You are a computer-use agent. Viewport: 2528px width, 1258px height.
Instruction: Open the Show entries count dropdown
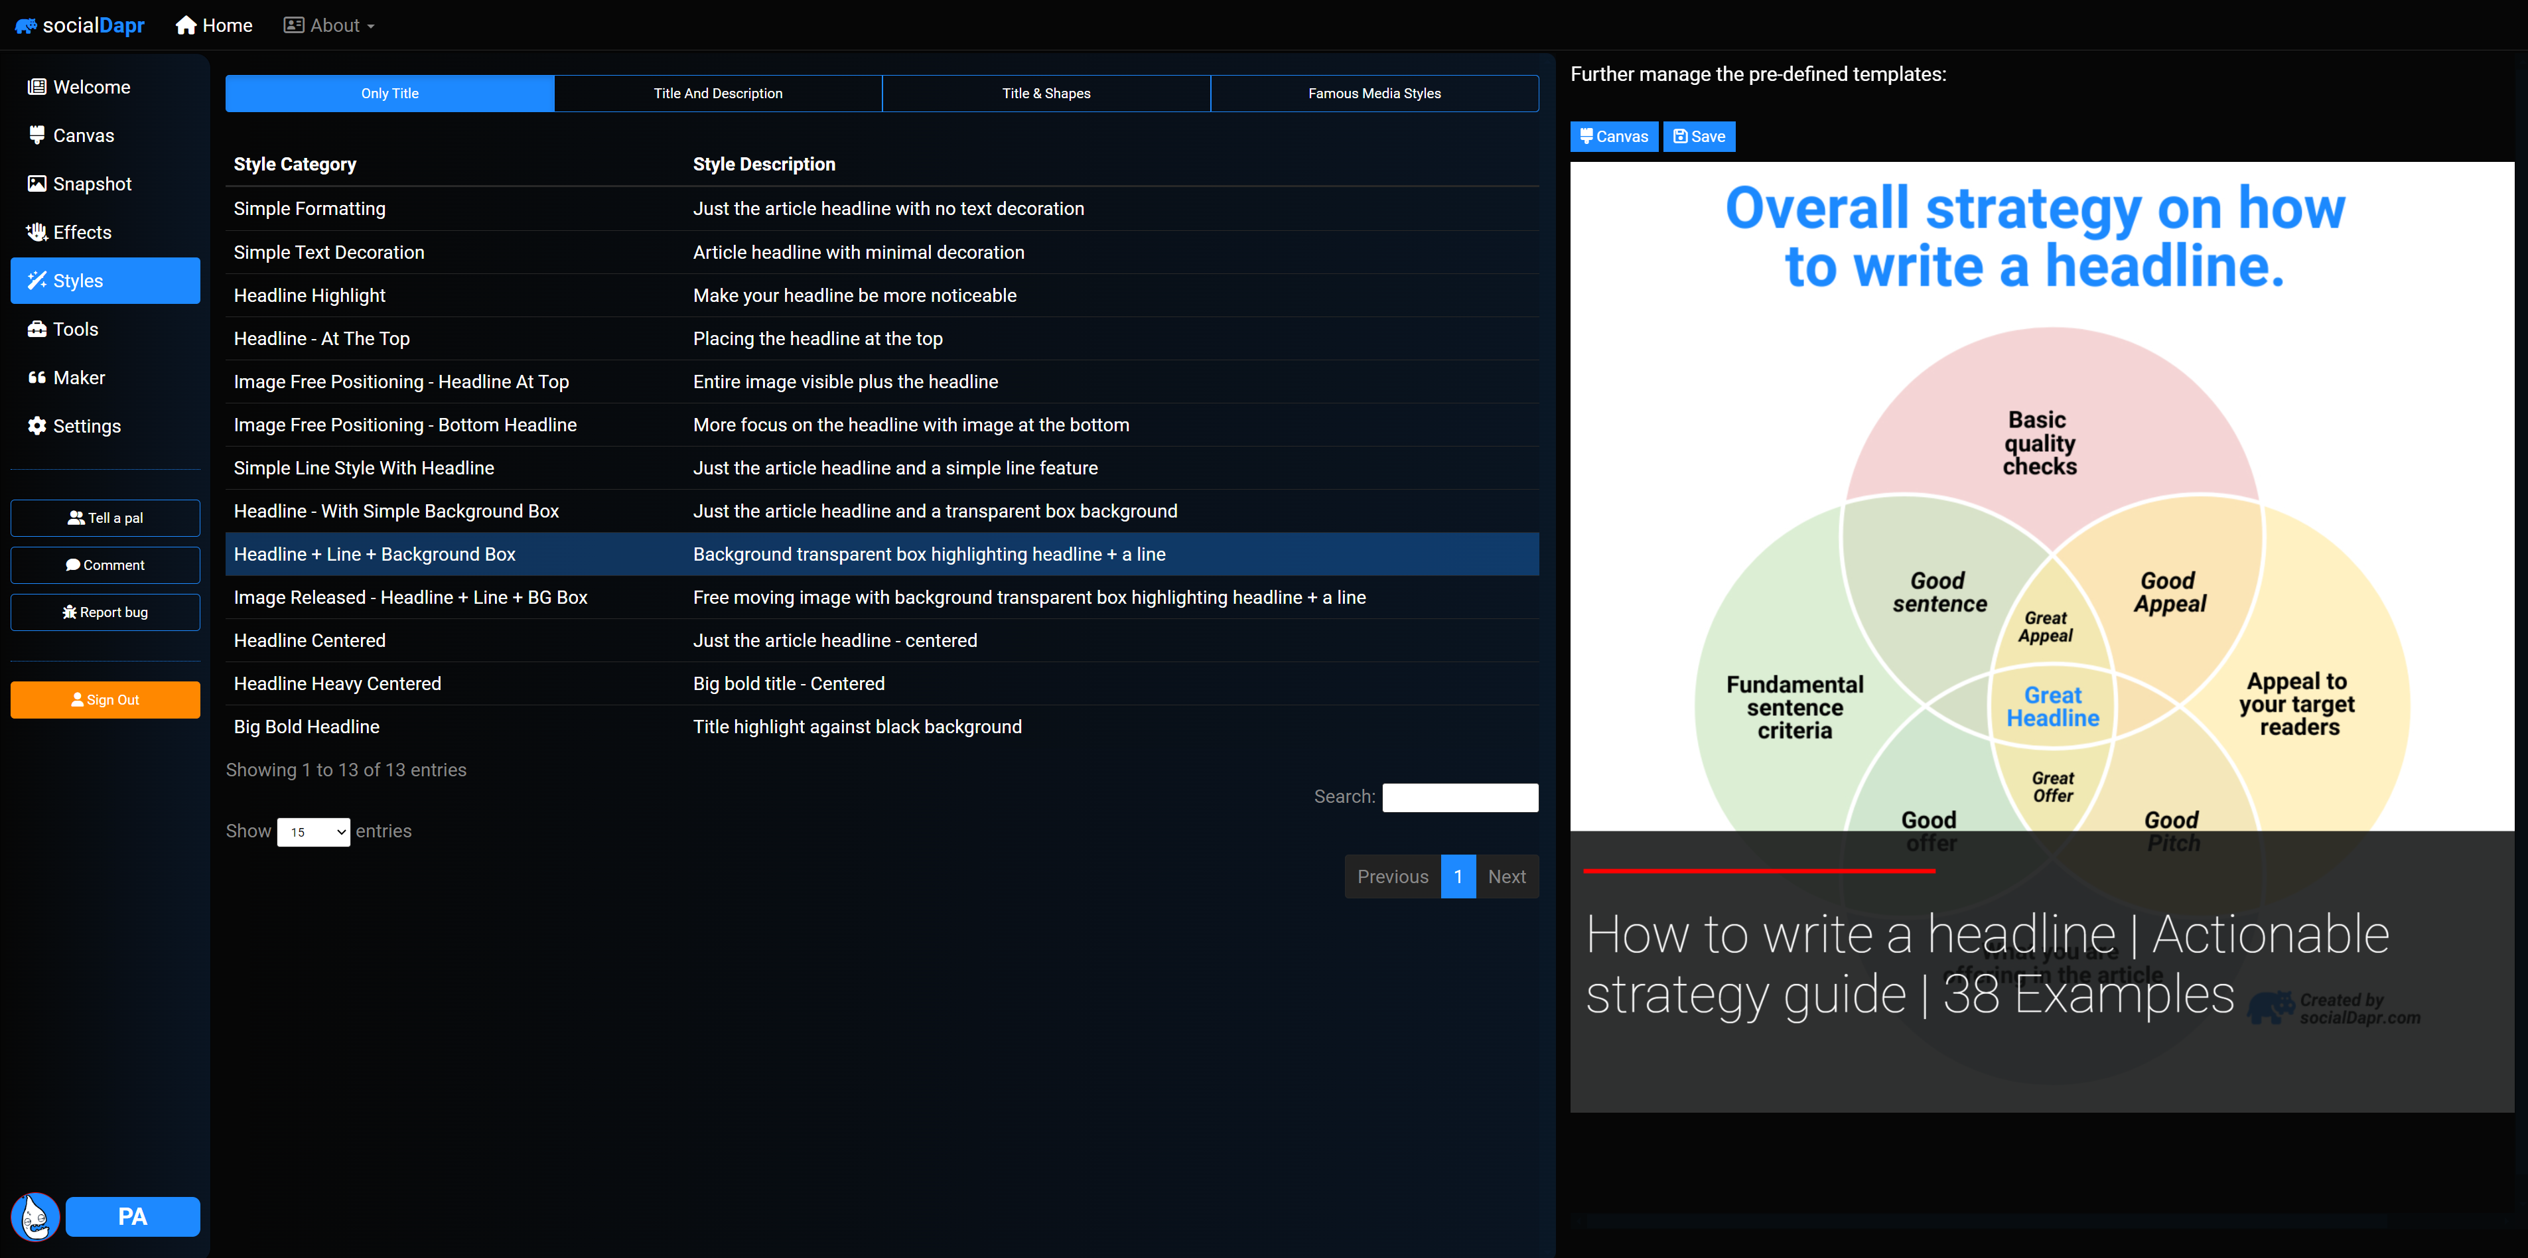tap(313, 832)
